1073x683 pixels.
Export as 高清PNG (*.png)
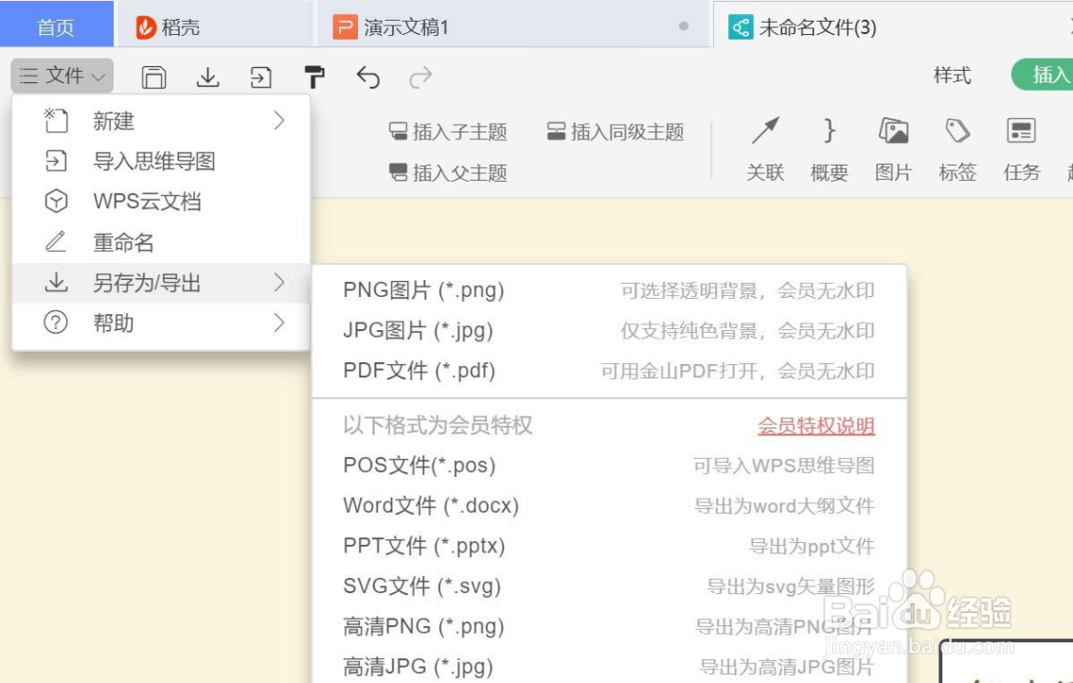[x=609, y=626]
